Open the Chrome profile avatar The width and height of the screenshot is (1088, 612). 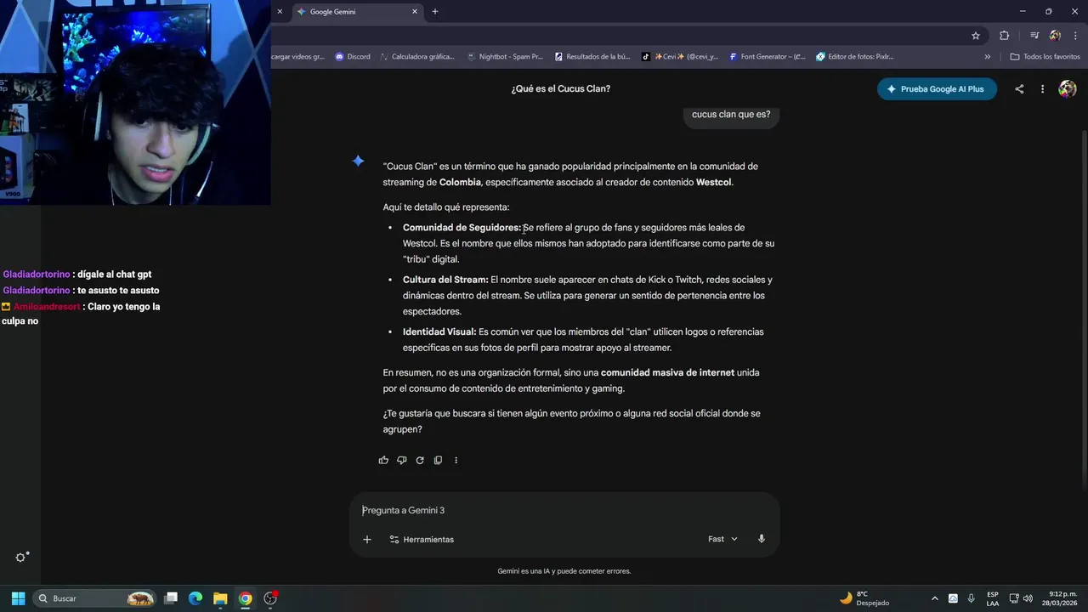coord(1055,36)
